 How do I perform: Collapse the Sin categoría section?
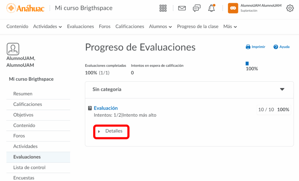[x=282, y=89]
